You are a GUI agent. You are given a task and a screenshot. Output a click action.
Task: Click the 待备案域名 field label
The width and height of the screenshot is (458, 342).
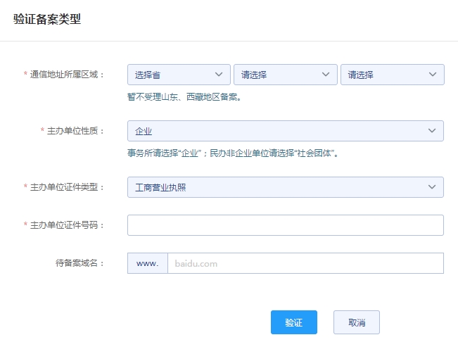[x=79, y=263]
